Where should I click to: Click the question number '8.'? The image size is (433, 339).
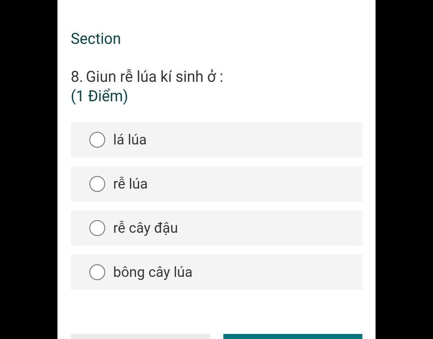pos(77,77)
